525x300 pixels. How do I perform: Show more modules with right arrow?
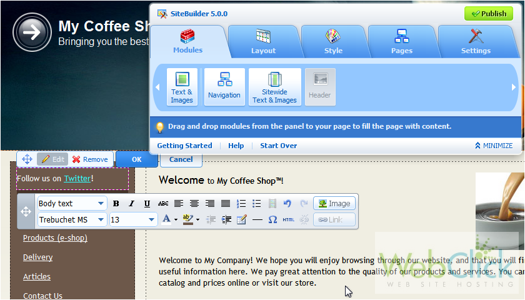(514, 87)
